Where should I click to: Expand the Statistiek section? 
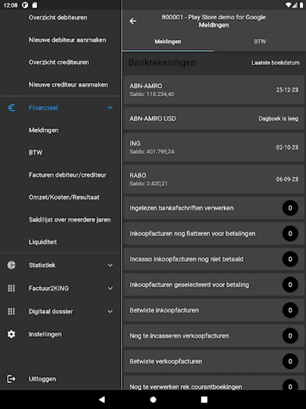pos(109,265)
